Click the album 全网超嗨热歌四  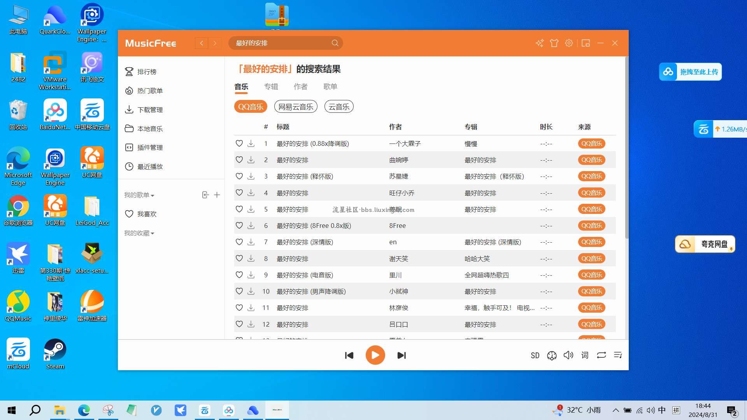[x=486, y=275]
